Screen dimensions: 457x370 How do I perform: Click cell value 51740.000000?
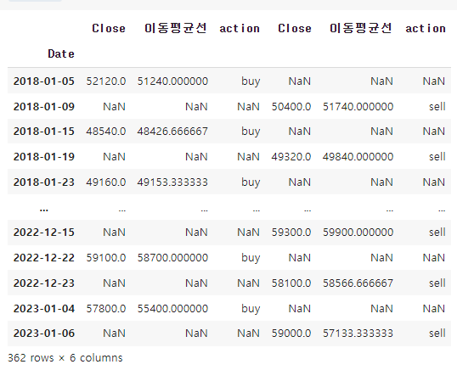tap(358, 107)
